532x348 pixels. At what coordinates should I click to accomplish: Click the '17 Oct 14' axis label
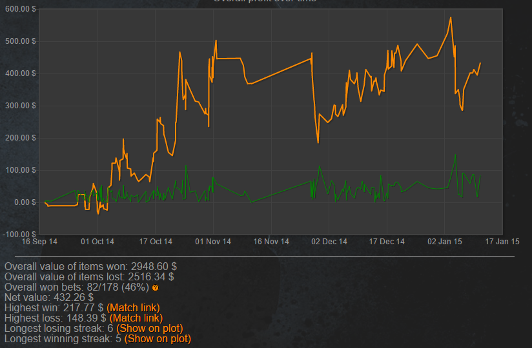click(156, 242)
